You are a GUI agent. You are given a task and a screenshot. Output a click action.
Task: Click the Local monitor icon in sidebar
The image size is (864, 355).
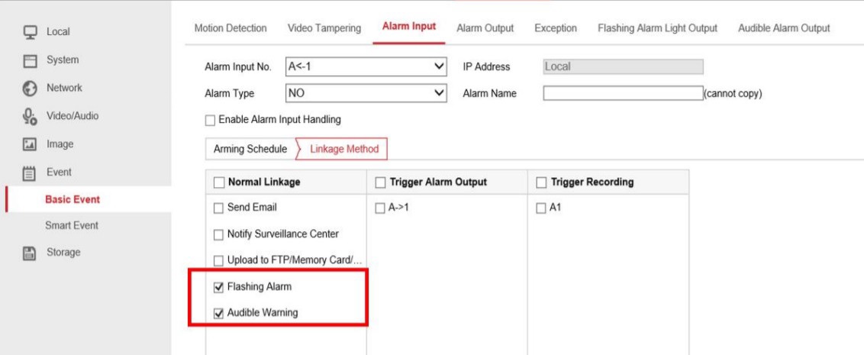point(31,32)
